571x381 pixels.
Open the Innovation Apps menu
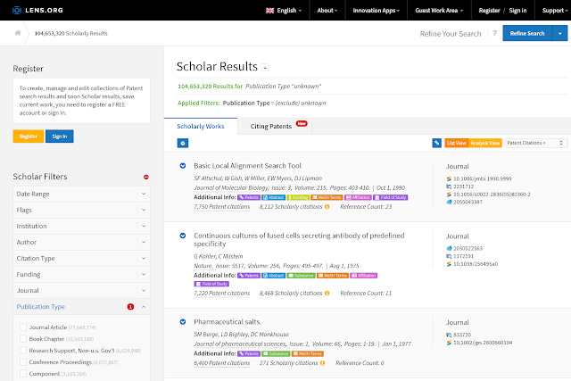376,11
